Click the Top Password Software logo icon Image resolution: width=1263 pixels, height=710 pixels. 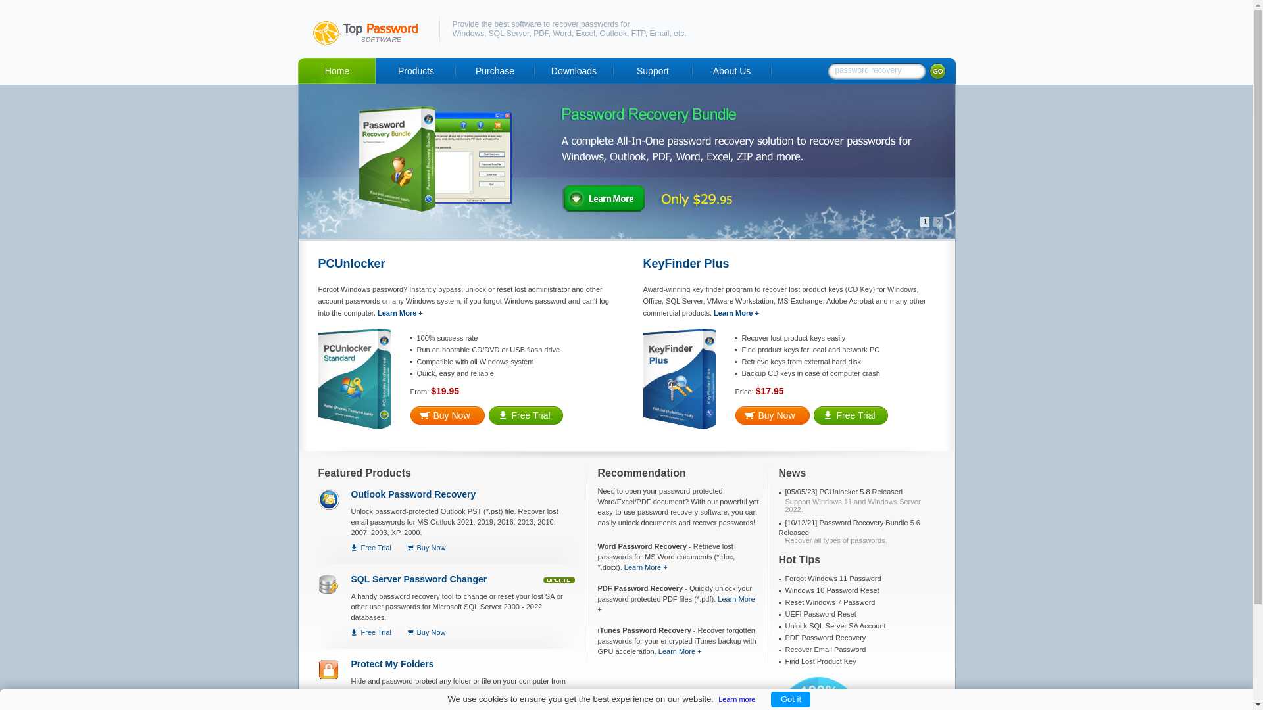tap(324, 33)
